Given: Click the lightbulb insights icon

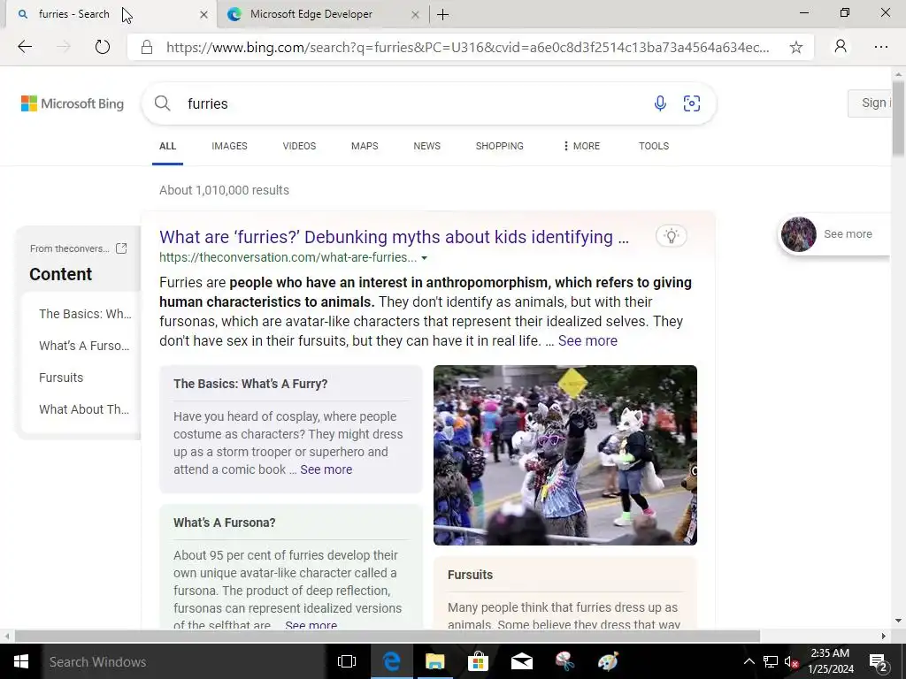Looking at the screenshot, I should click(671, 235).
